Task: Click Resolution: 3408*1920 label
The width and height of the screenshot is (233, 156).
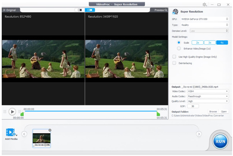Action: click(103, 16)
